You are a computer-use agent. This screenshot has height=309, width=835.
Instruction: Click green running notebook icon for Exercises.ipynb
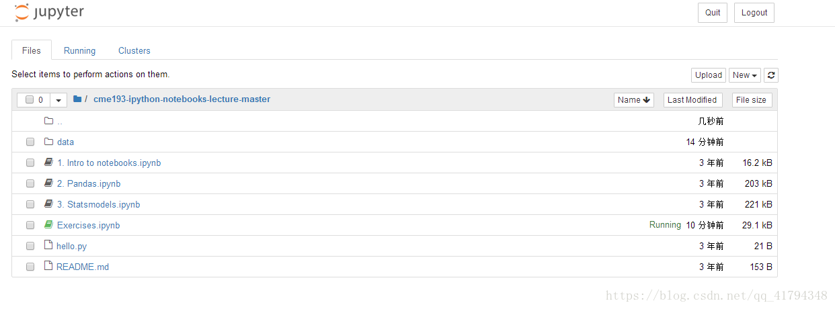pyautogui.click(x=48, y=225)
